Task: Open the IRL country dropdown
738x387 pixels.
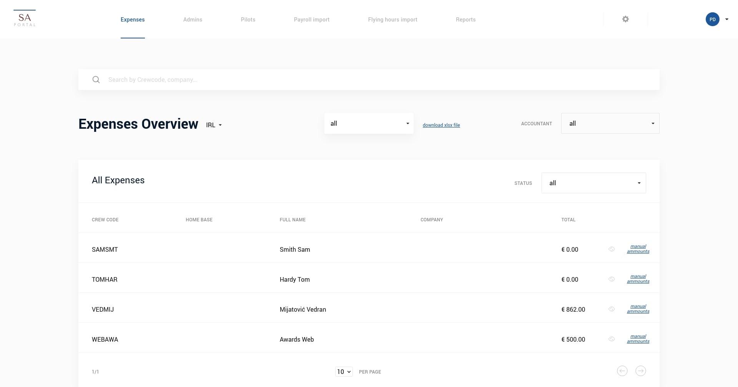Action: pos(214,125)
